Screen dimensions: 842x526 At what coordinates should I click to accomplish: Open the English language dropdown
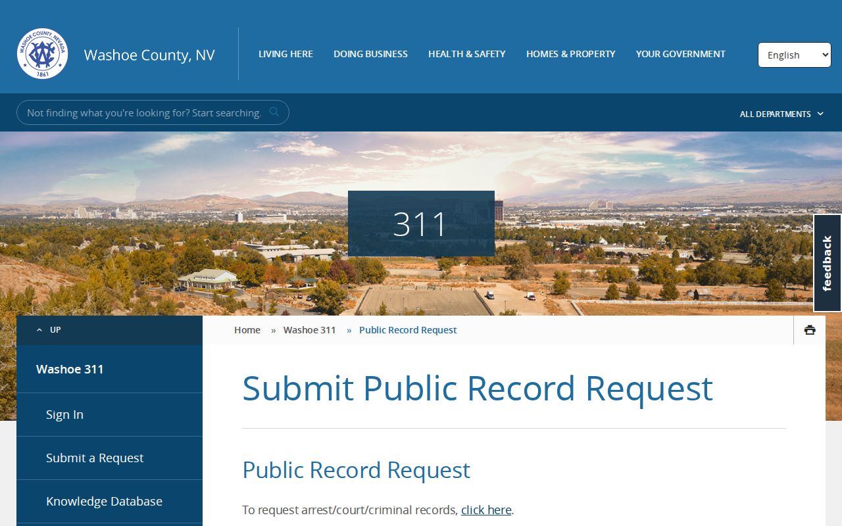point(795,55)
